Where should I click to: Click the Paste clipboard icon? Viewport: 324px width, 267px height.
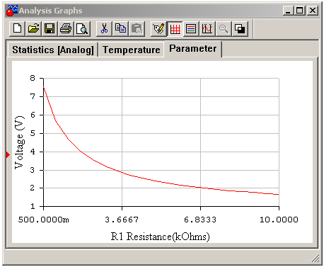[x=137, y=29]
